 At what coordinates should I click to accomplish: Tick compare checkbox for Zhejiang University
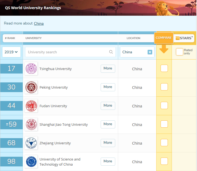tap(164, 142)
